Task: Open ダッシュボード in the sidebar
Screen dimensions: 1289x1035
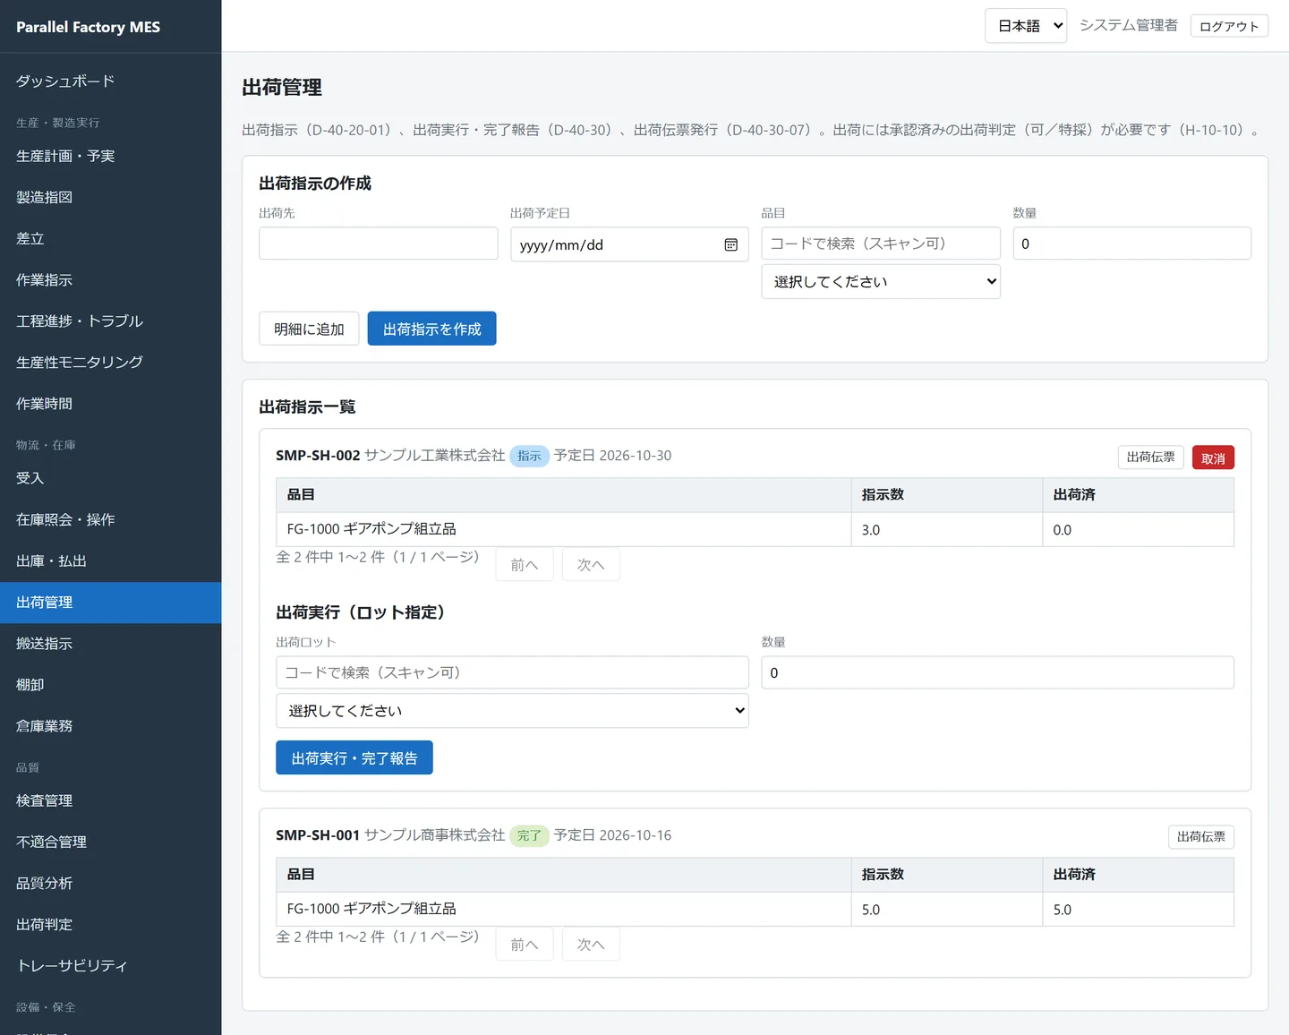Action: point(111,81)
